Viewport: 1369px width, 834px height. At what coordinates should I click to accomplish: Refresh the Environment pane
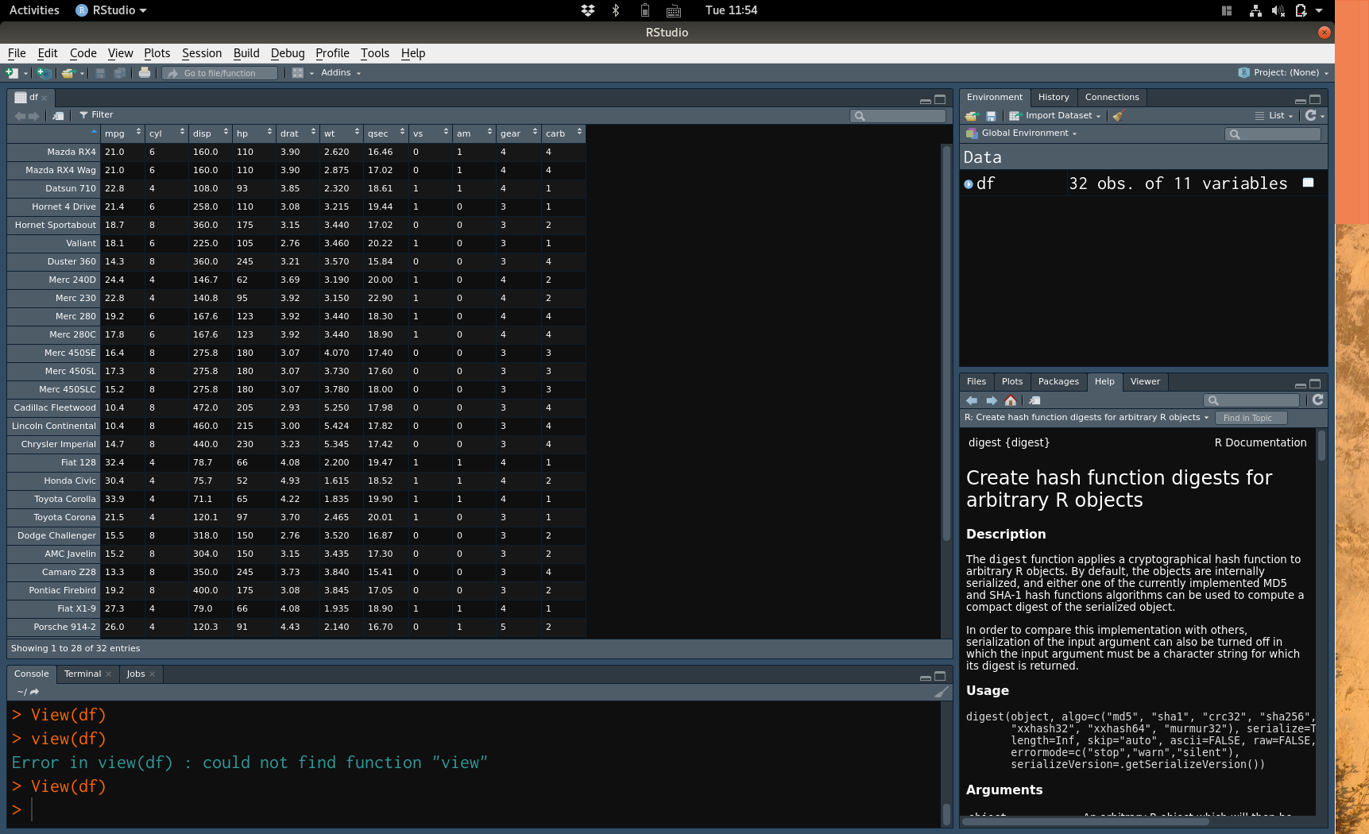click(x=1311, y=115)
